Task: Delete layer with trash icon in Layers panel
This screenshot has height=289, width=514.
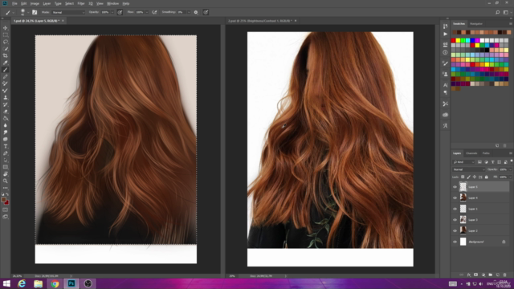Action: coord(505,275)
